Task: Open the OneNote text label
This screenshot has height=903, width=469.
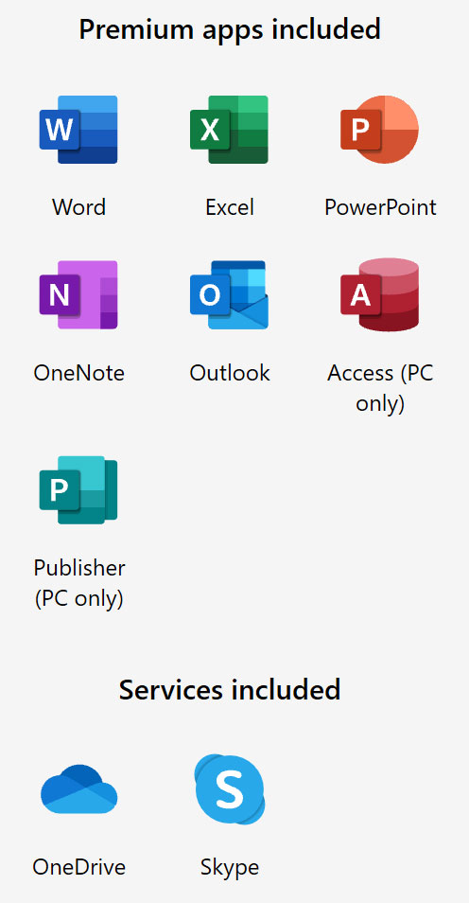Action: 78,373
